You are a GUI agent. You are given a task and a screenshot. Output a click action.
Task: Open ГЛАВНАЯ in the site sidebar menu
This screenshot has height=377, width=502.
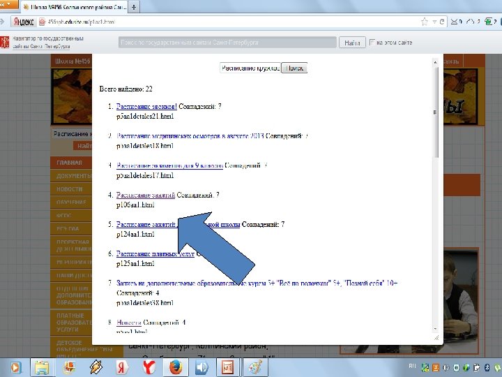(x=71, y=163)
